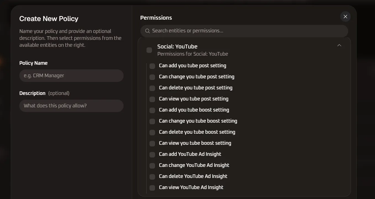Click the Social: YouTube heading text
This screenshot has height=199, width=375.
pos(177,46)
